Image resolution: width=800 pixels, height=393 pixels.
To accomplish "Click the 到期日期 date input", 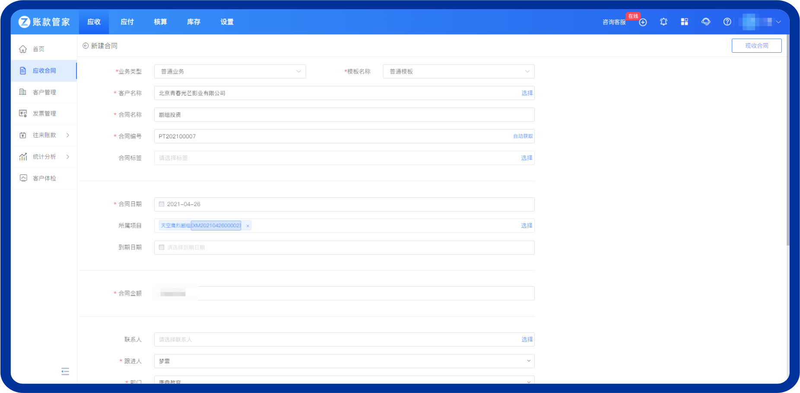I will [344, 247].
